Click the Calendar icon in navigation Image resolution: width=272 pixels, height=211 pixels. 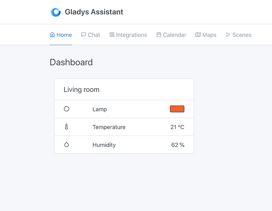159,35
